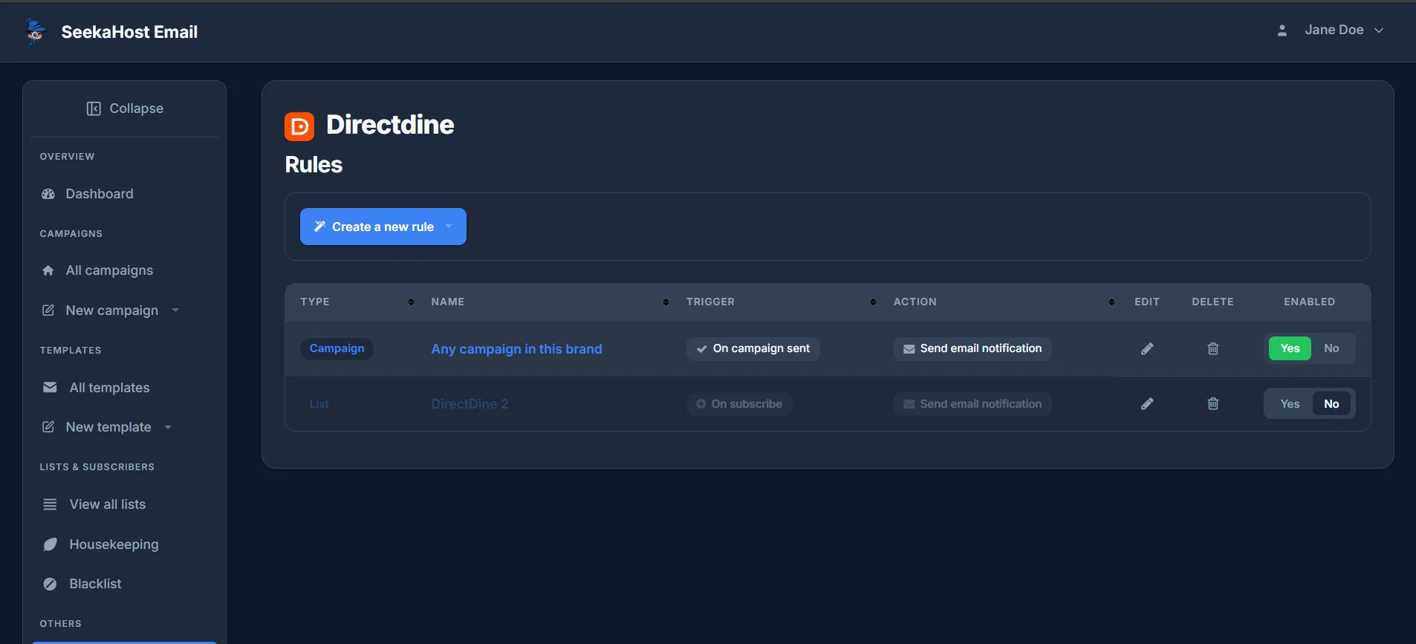Click the New template edit icon
Viewport: 1416px width, 644px height.
(48, 427)
